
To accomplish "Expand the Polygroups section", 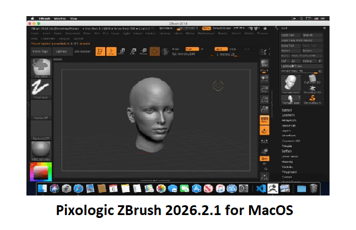I will (x=289, y=172).
